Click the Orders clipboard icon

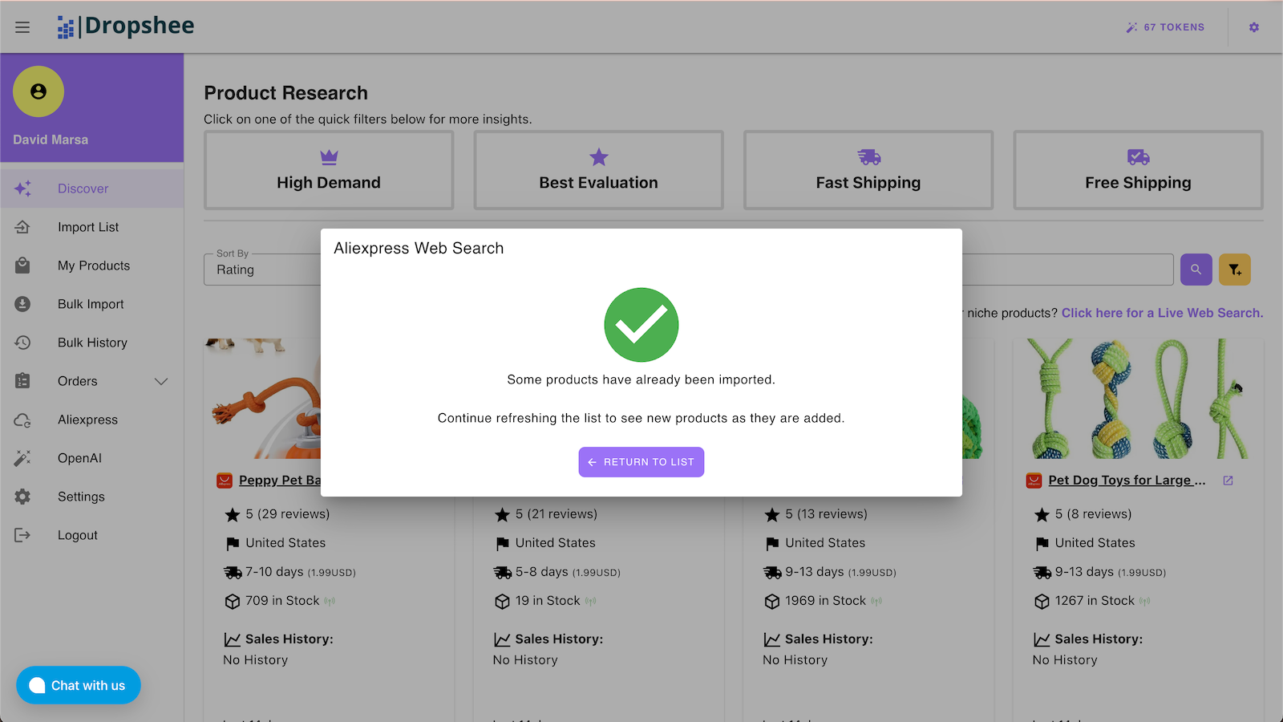(x=22, y=381)
